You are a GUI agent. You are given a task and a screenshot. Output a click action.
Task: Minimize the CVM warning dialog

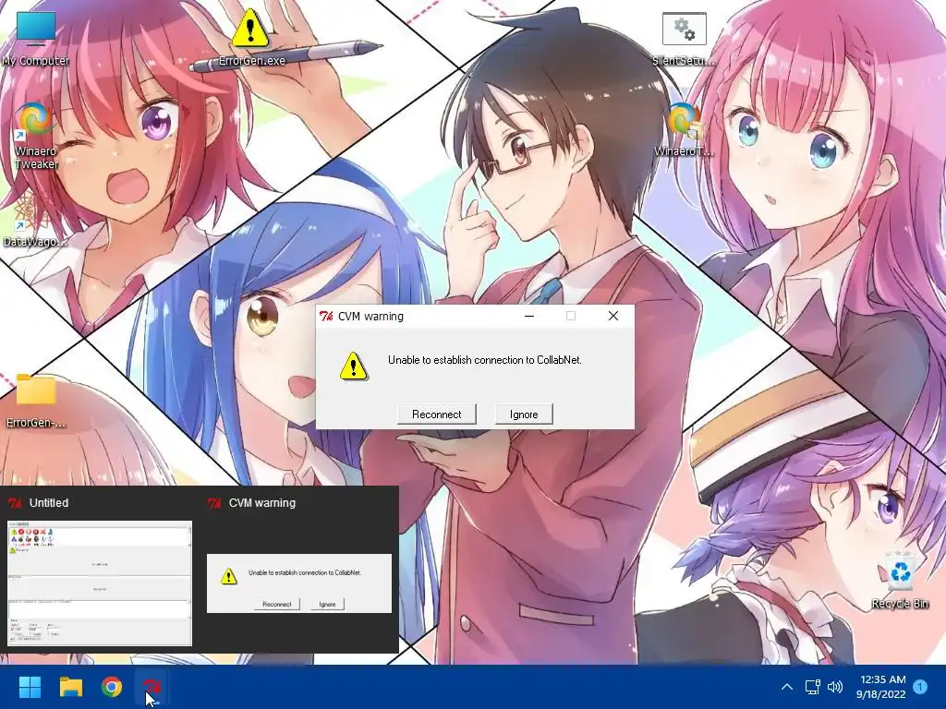(529, 316)
